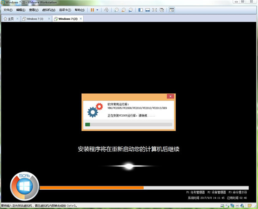The height and width of the screenshot is (209, 258).
Task: Open the snapshot manager icon
Action: click(x=131, y=10)
